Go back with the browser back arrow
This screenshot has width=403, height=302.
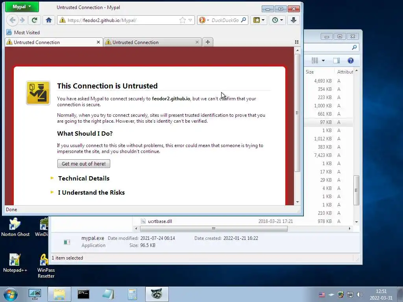(x=12, y=20)
